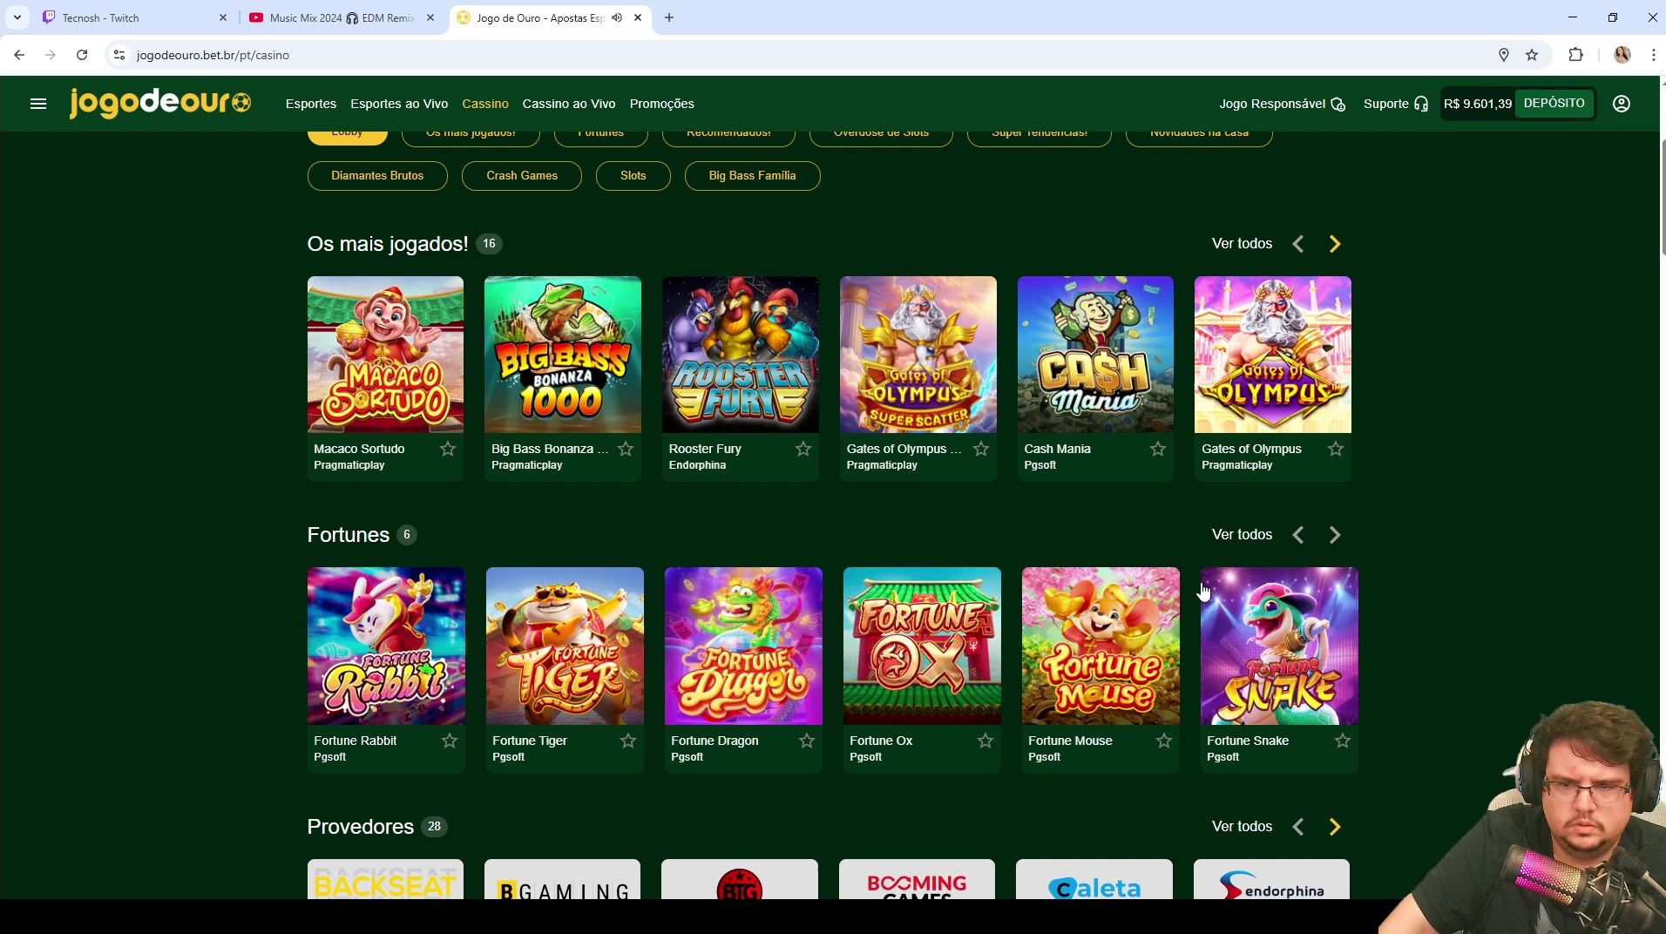Mute the audio on Jogo de Ouro tab

pos(617,17)
